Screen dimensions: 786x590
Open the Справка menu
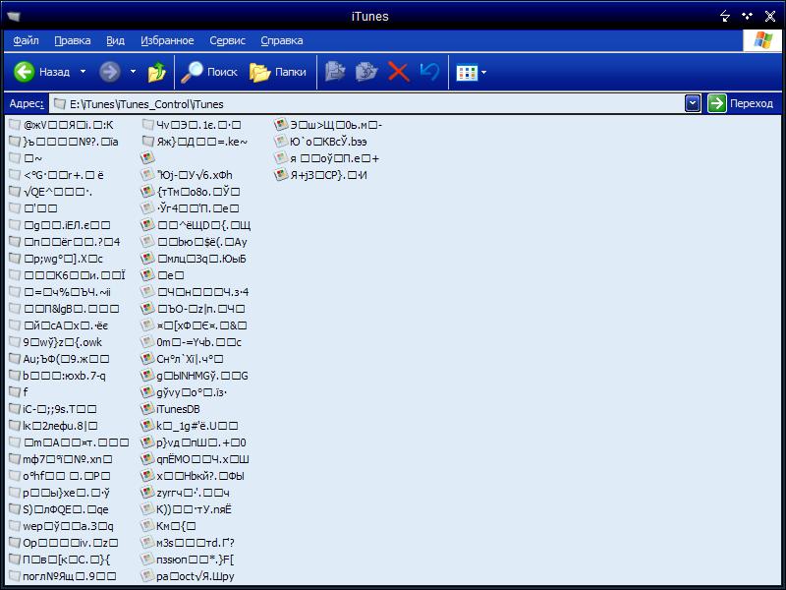[282, 40]
